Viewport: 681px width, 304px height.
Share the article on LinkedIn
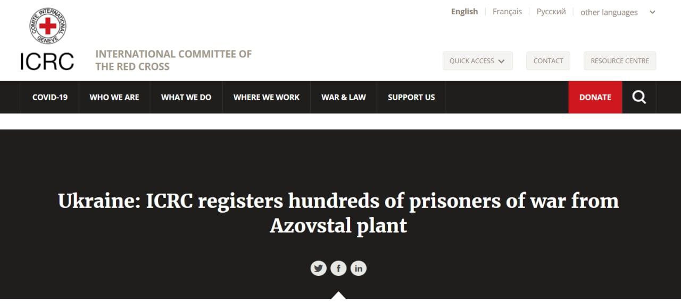(359, 268)
